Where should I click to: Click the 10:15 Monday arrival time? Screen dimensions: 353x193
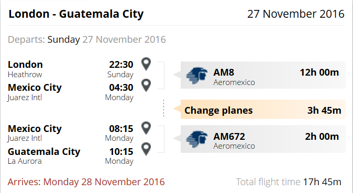[119, 156]
